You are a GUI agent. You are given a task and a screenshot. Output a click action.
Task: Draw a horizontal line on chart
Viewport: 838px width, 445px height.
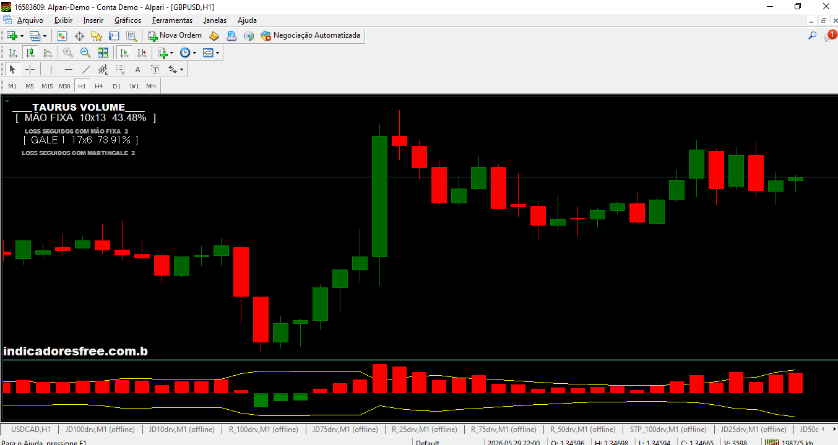(69, 70)
